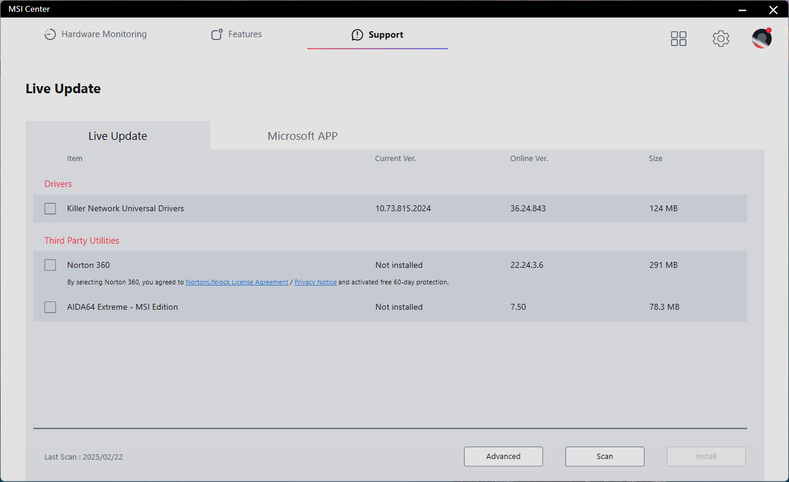Select the Support tab
Viewport: 789px width, 482px height.
pos(377,35)
